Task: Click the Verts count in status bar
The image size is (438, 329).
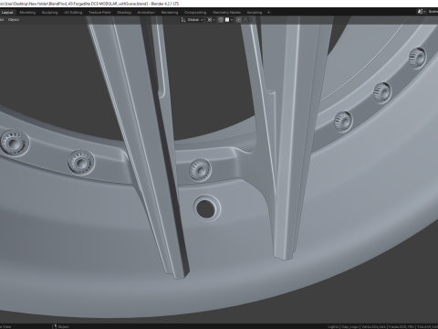Action: [x=372, y=326]
